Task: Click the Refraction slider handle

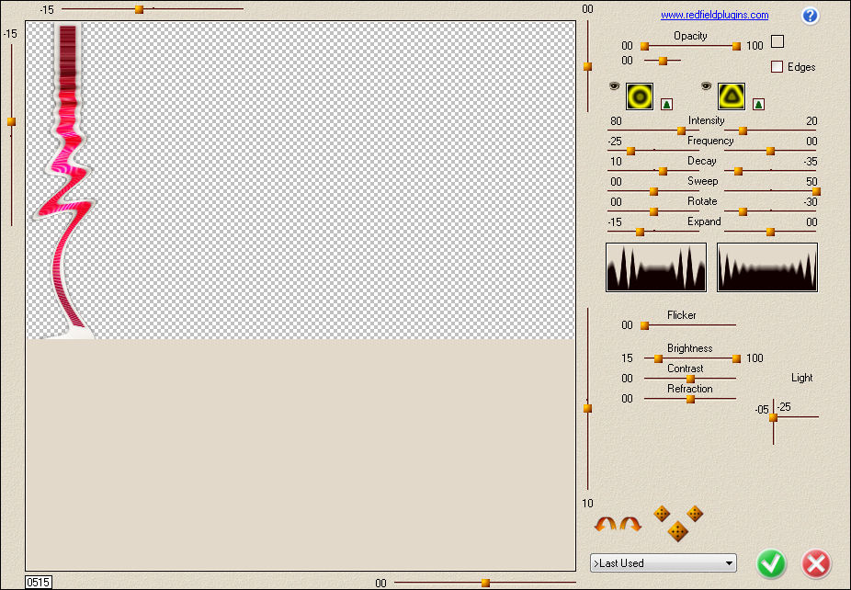Action: click(690, 400)
